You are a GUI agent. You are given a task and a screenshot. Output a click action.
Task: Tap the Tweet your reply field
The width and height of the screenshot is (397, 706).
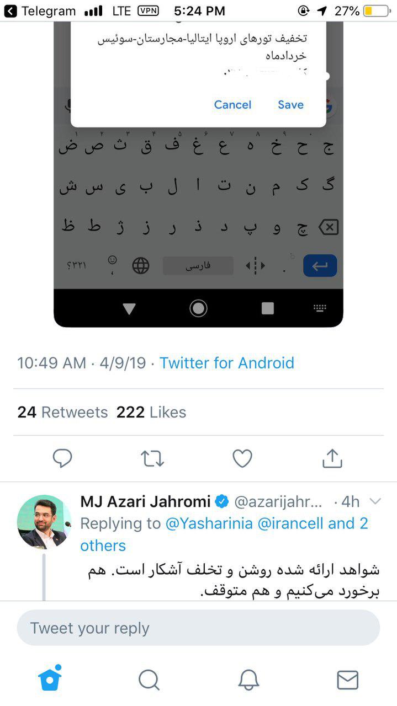(198, 628)
